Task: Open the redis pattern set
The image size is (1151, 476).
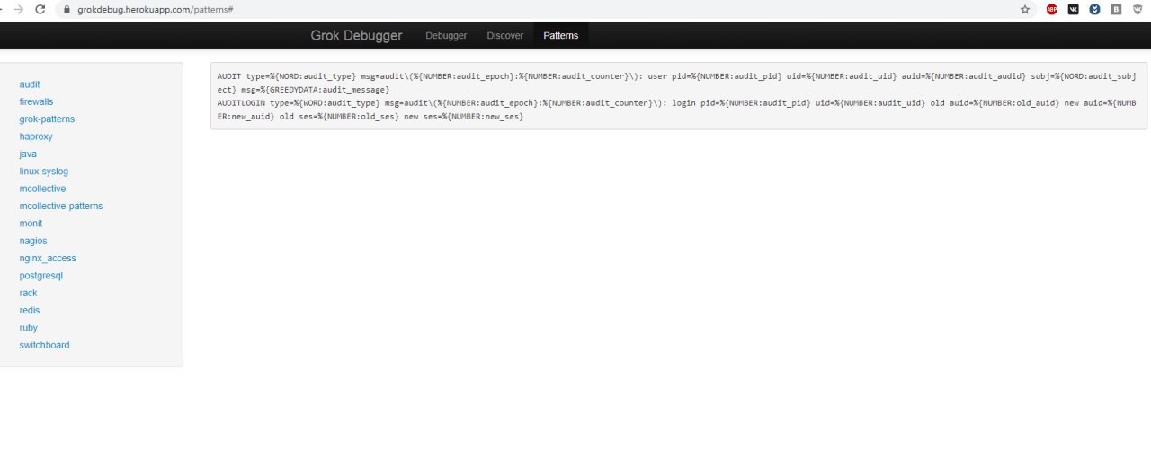Action: point(30,310)
